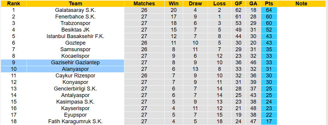
Task: Click the Win column header
Action: 174,4
